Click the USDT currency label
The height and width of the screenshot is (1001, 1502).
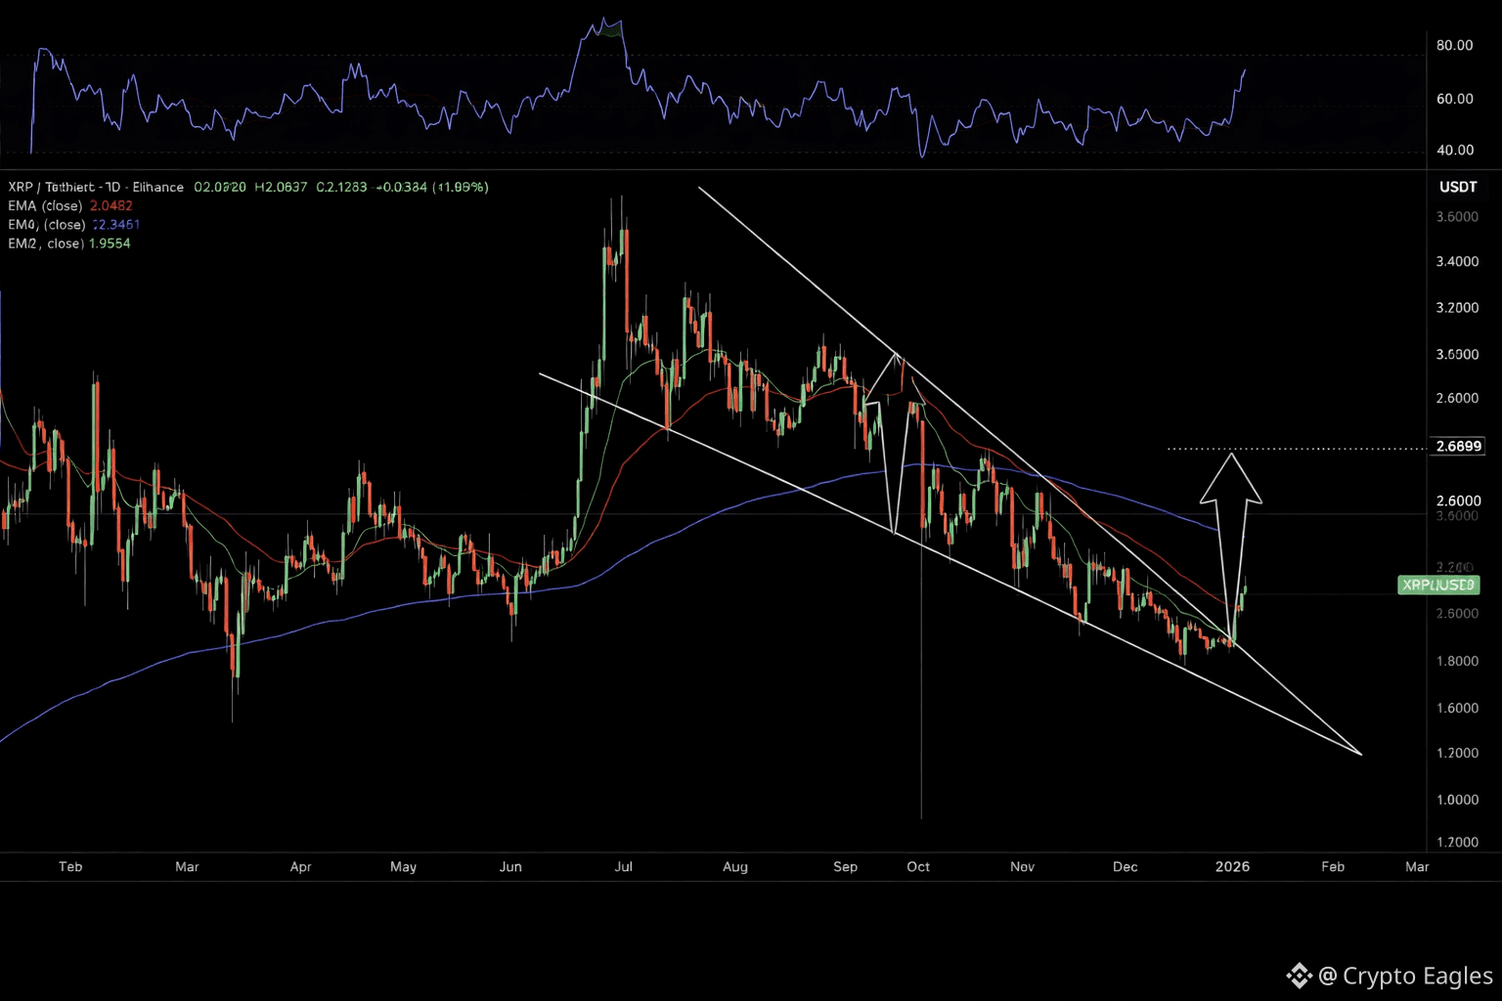tap(1458, 187)
